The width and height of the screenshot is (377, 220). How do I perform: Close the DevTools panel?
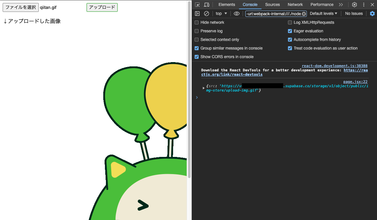coord(372,5)
